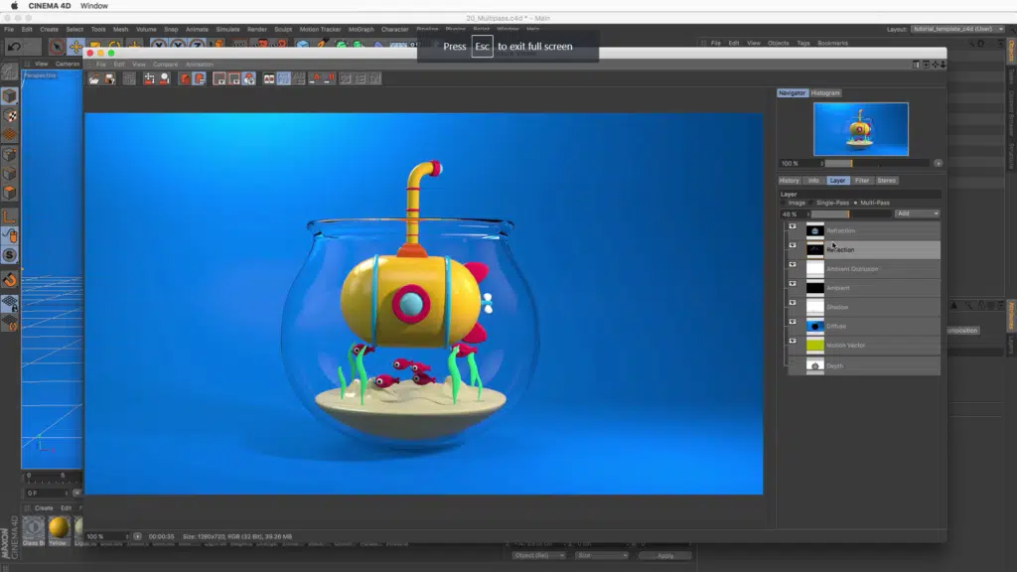Open the Filter tab
Screen dimensions: 1017x572
tap(862, 181)
